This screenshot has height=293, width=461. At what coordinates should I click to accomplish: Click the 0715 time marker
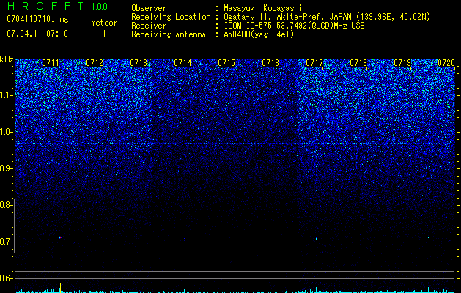226,63
